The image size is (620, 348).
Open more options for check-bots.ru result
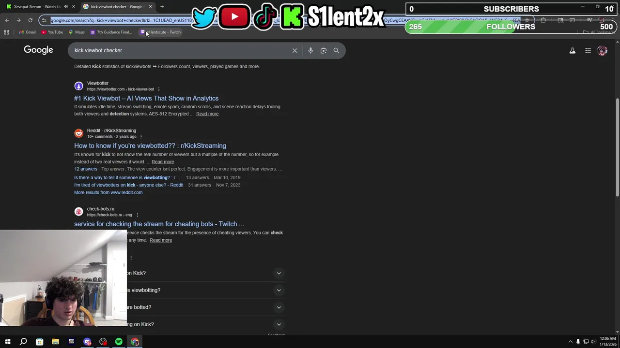click(x=137, y=215)
